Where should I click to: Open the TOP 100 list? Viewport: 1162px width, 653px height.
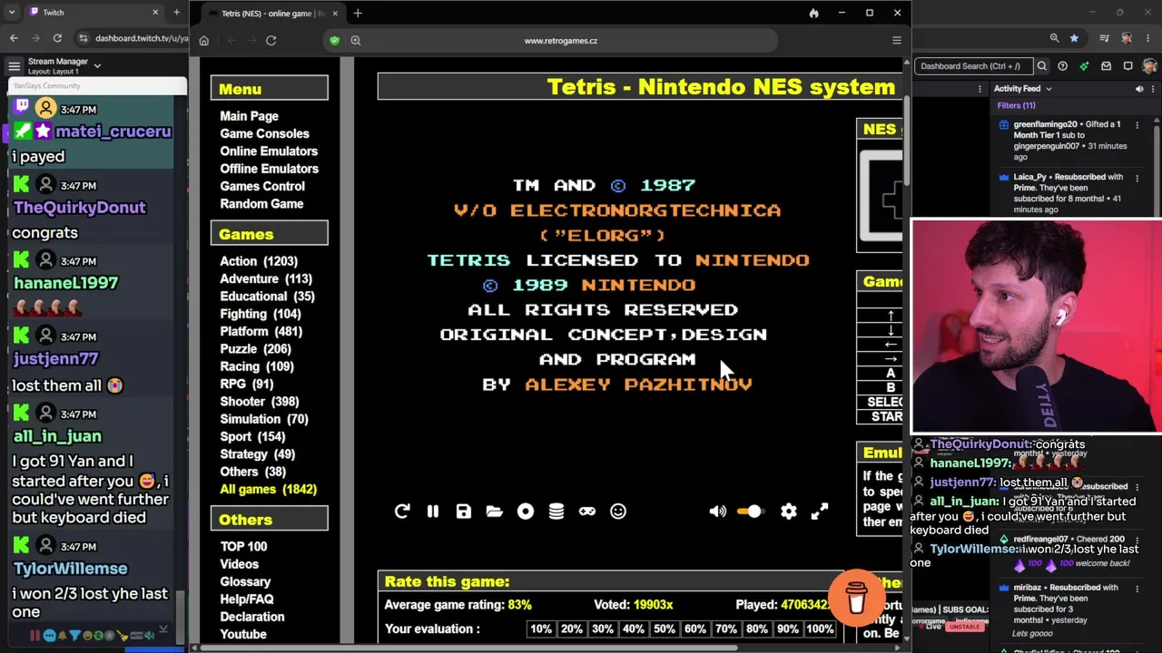pos(243,547)
